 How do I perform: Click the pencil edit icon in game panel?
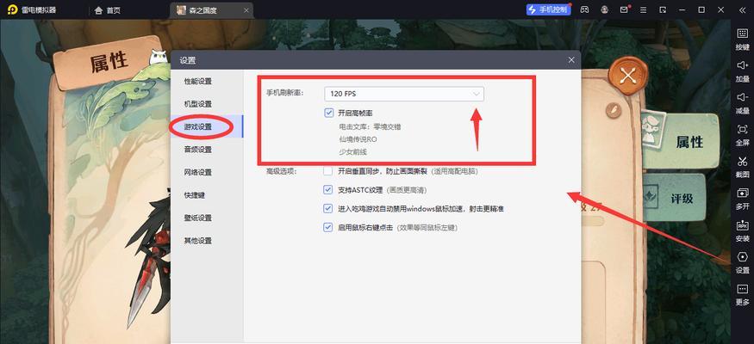pyautogui.click(x=613, y=110)
